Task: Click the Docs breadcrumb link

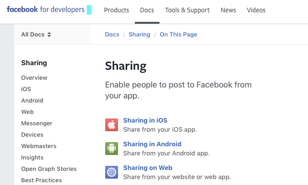Action: (112, 34)
